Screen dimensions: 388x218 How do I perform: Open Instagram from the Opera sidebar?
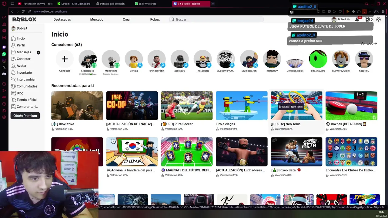[4, 61]
